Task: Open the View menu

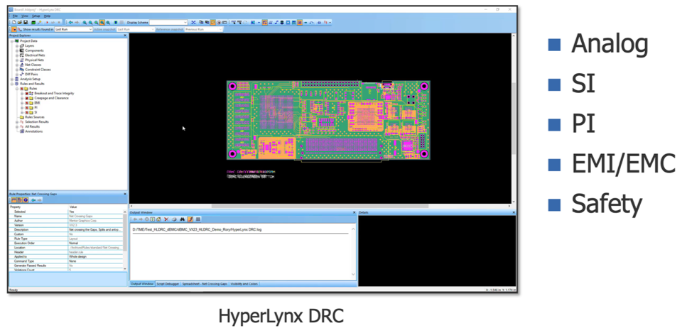Action: [x=25, y=16]
